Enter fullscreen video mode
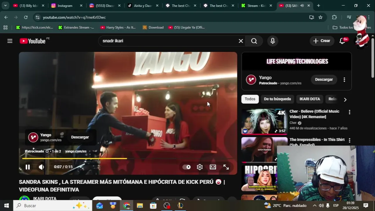The width and height of the screenshot is (375, 211). pos(226,167)
